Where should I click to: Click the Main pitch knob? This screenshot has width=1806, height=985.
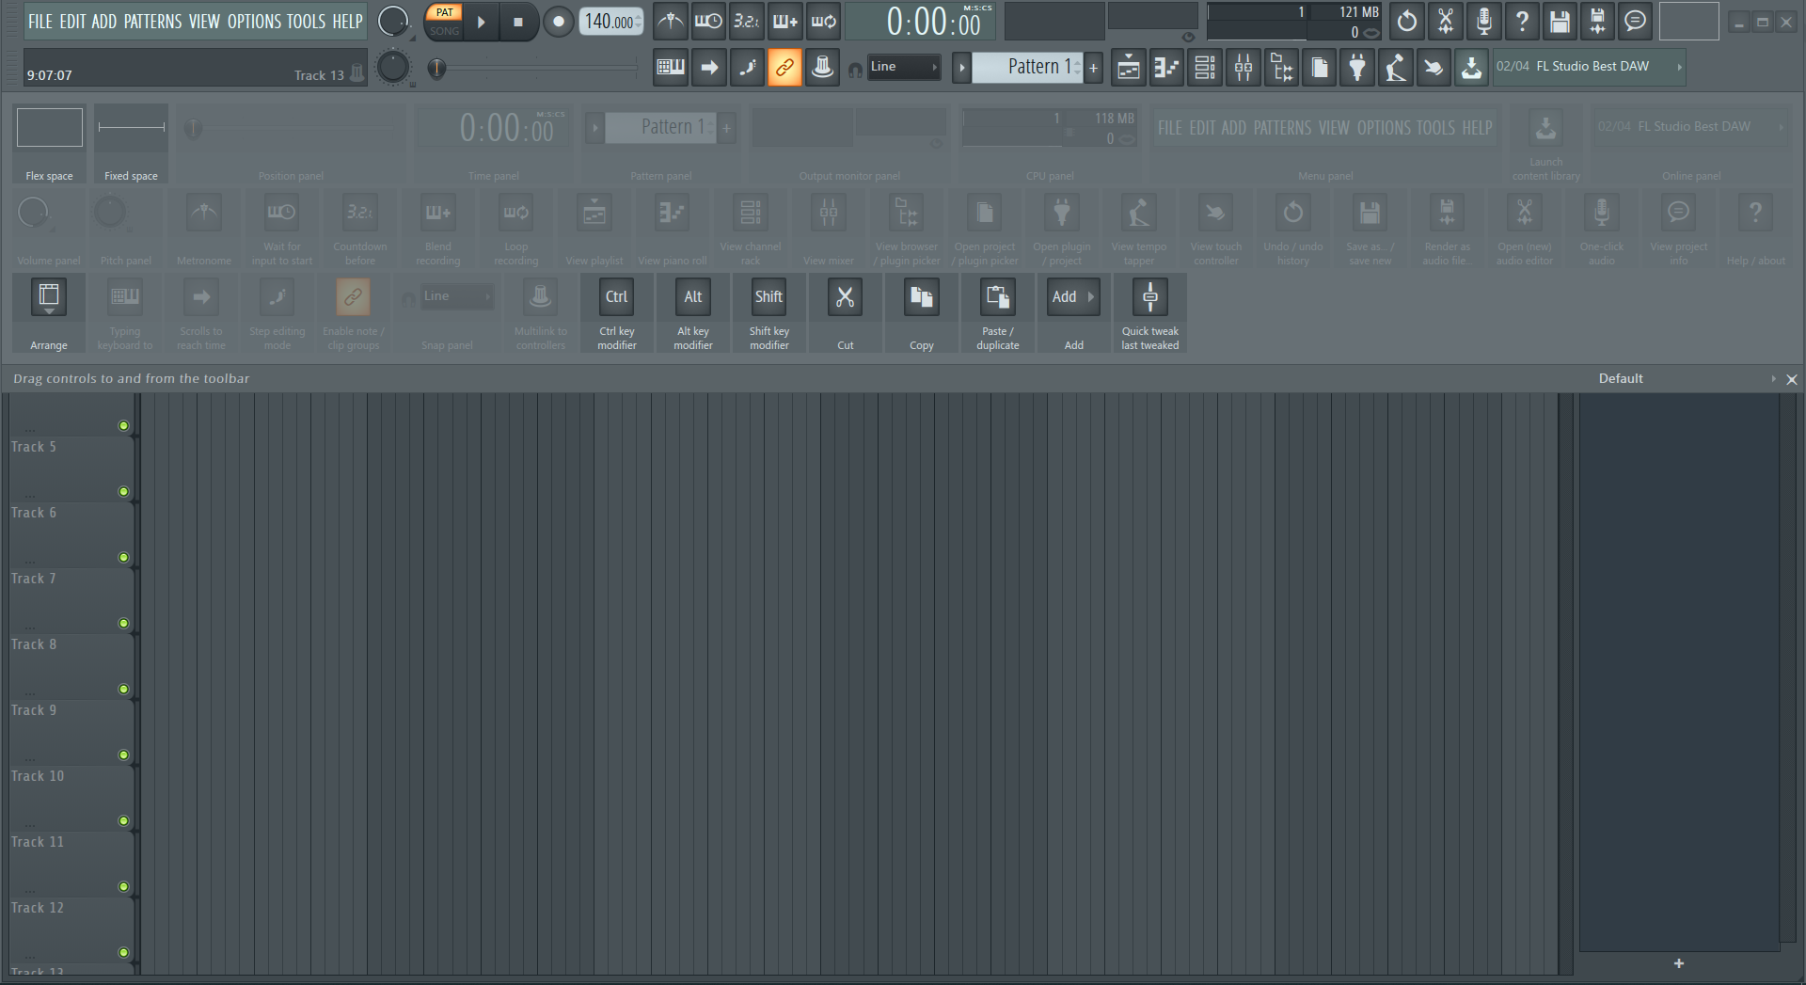[x=393, y=67]
